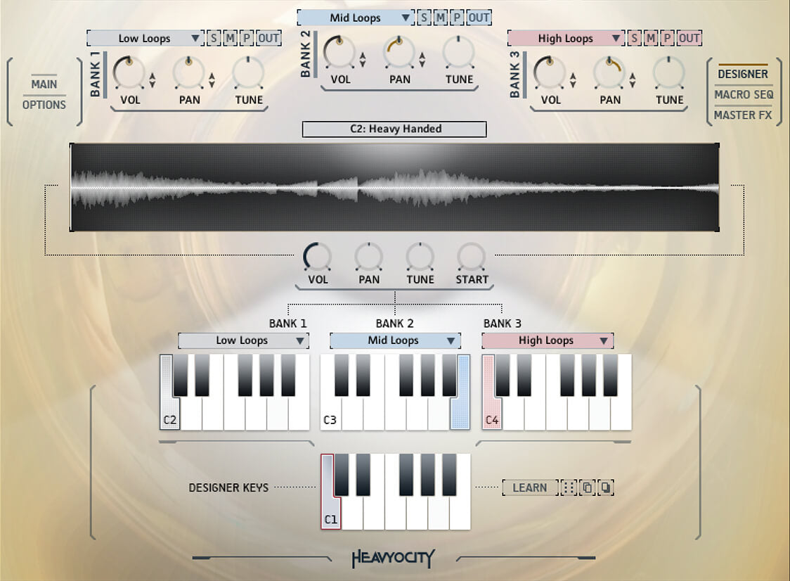Go to the OPTIONS page
Image resolution: width=790 pixels, height=581 pixels.
pyautogui.click(x=44, y=105)
